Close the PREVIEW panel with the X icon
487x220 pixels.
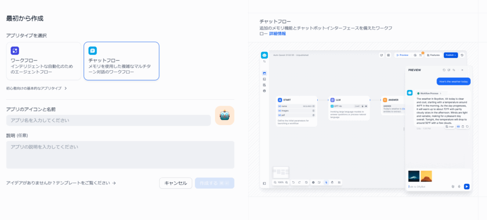click(x=462, y=70)
